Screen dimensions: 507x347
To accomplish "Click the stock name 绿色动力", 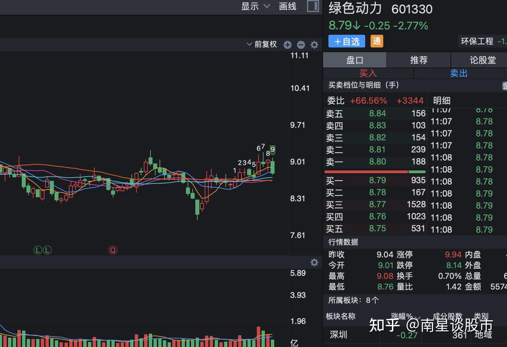I will (355, 8).
